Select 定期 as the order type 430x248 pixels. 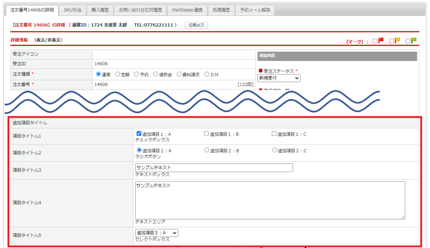pyautogui.click(x=118, y=74)
